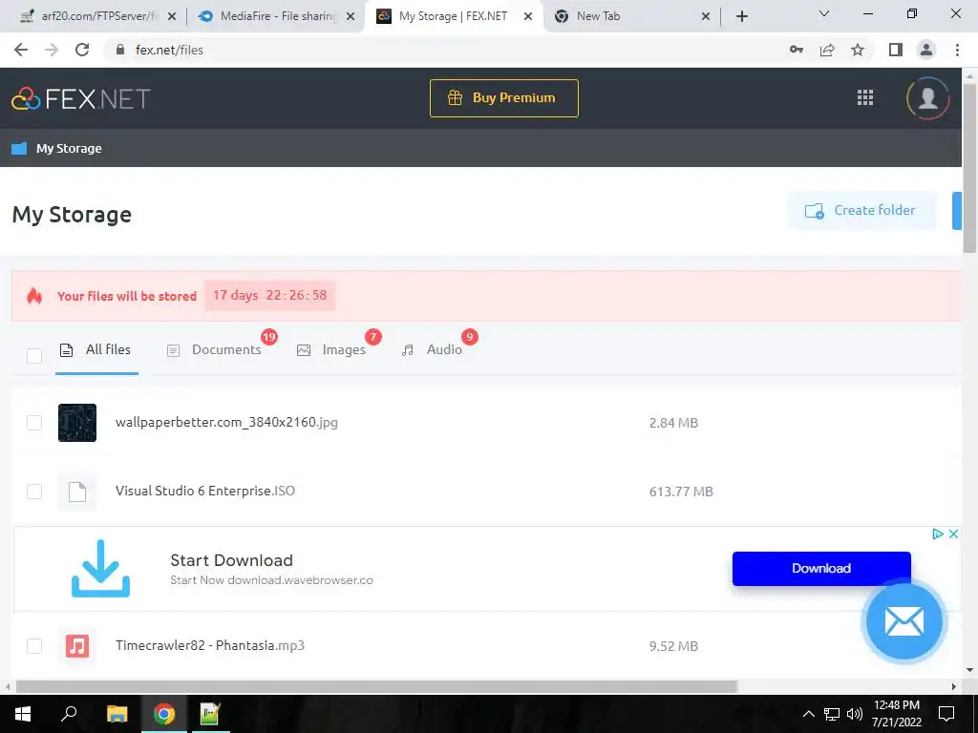Open the tab search chevron

(x=824, y=13)
